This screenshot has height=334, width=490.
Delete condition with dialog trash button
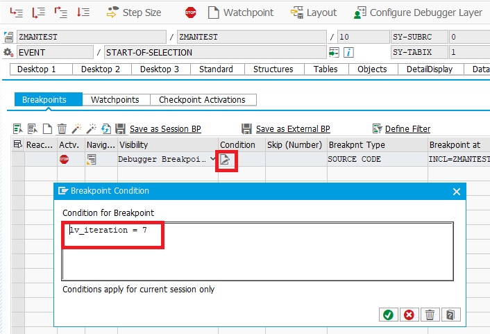click(430, 315)
